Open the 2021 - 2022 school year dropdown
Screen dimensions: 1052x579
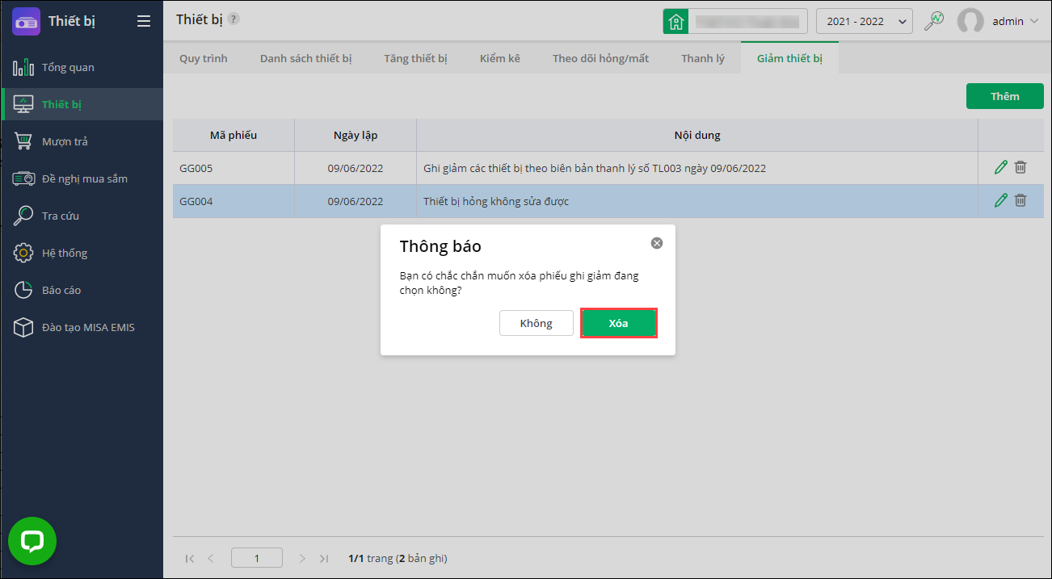pos(865,21)
